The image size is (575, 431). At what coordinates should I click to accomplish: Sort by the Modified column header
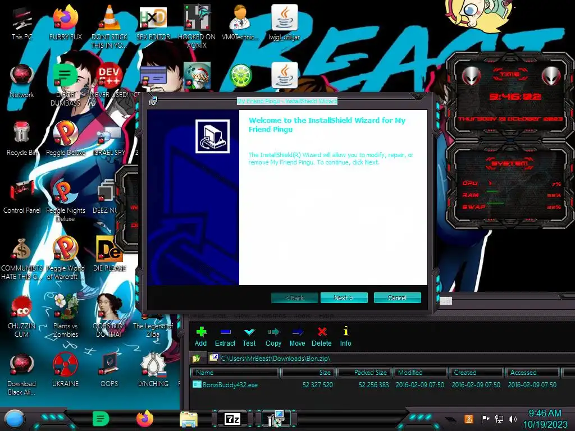(x=421, y=373)
